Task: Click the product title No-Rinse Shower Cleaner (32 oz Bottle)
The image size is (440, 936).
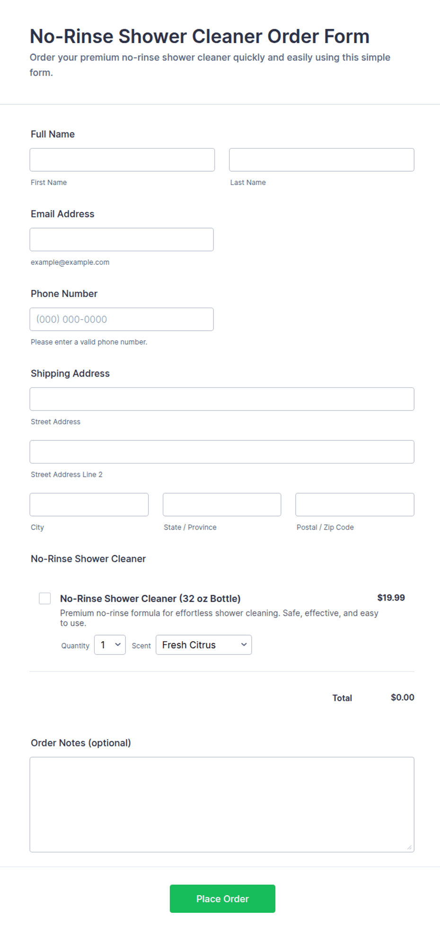Action: (x=150, y=598)
